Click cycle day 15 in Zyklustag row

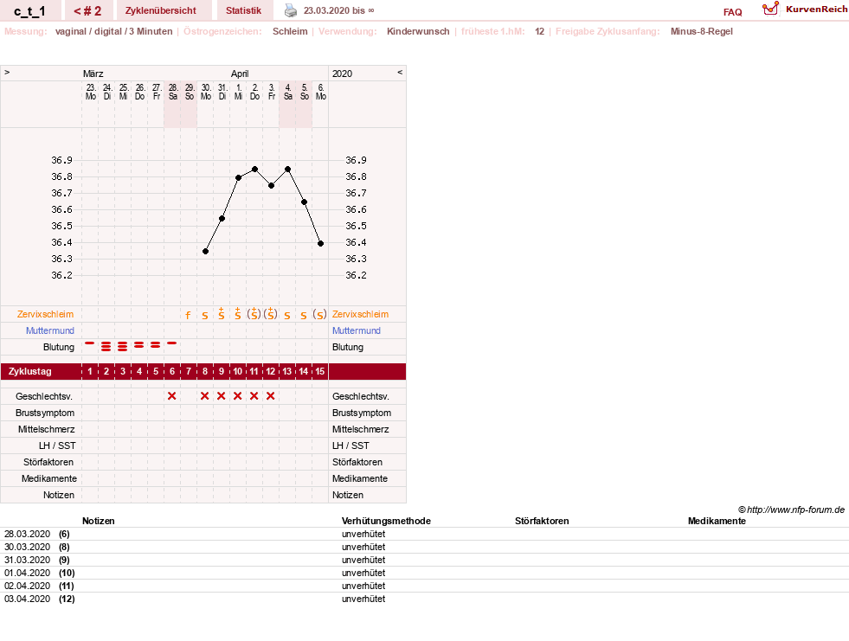pyautogui.click(x=320, y=371)
